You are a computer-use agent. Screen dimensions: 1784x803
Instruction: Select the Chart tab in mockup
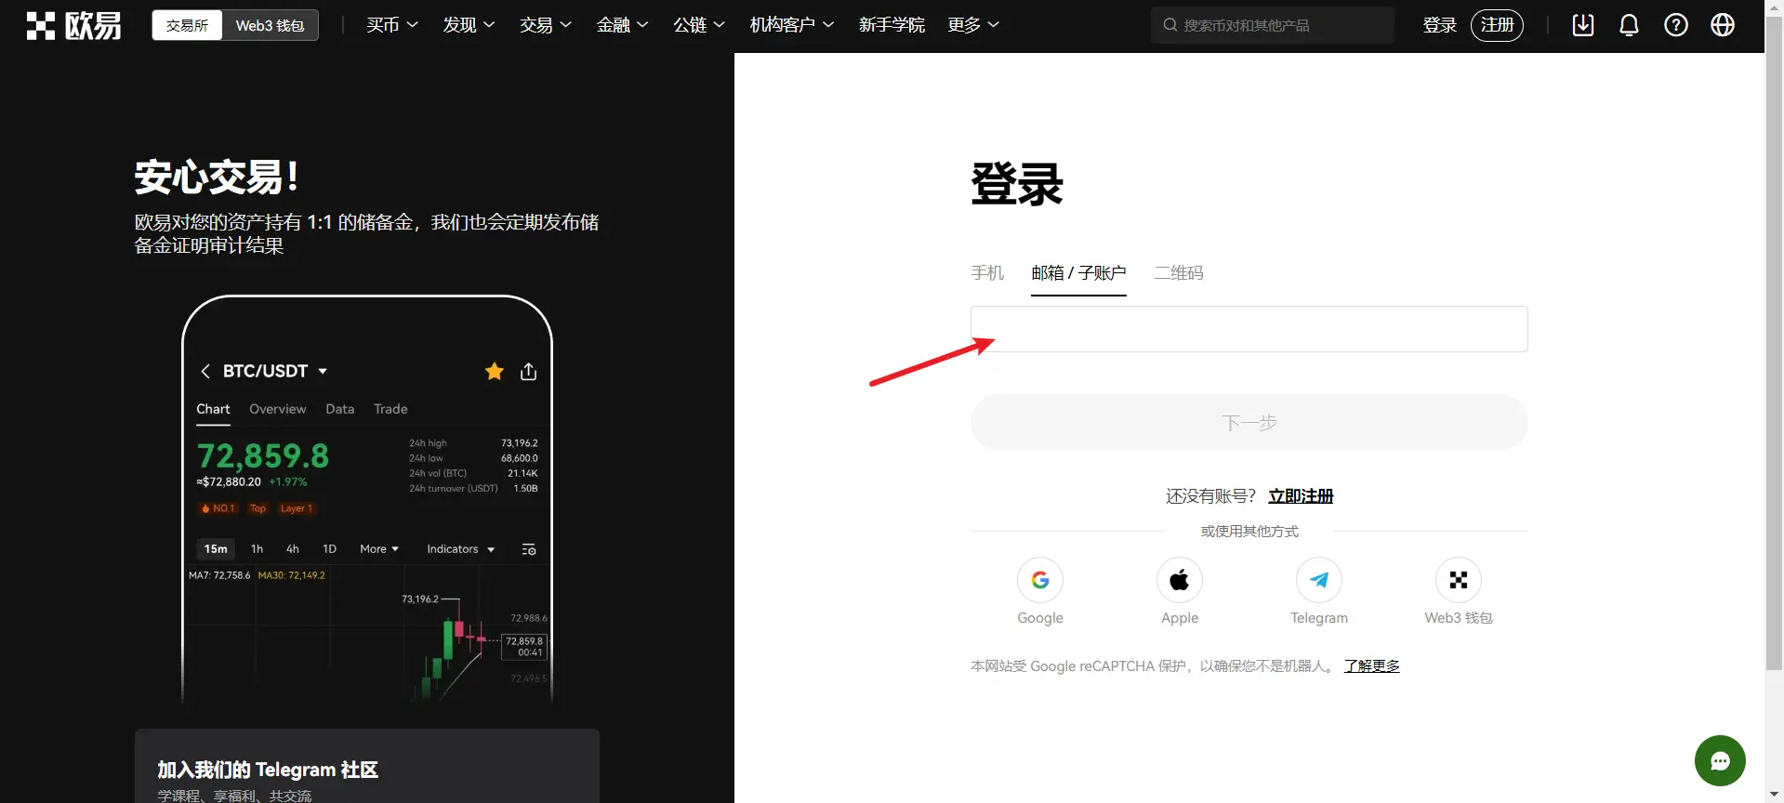tap(213, 409)
